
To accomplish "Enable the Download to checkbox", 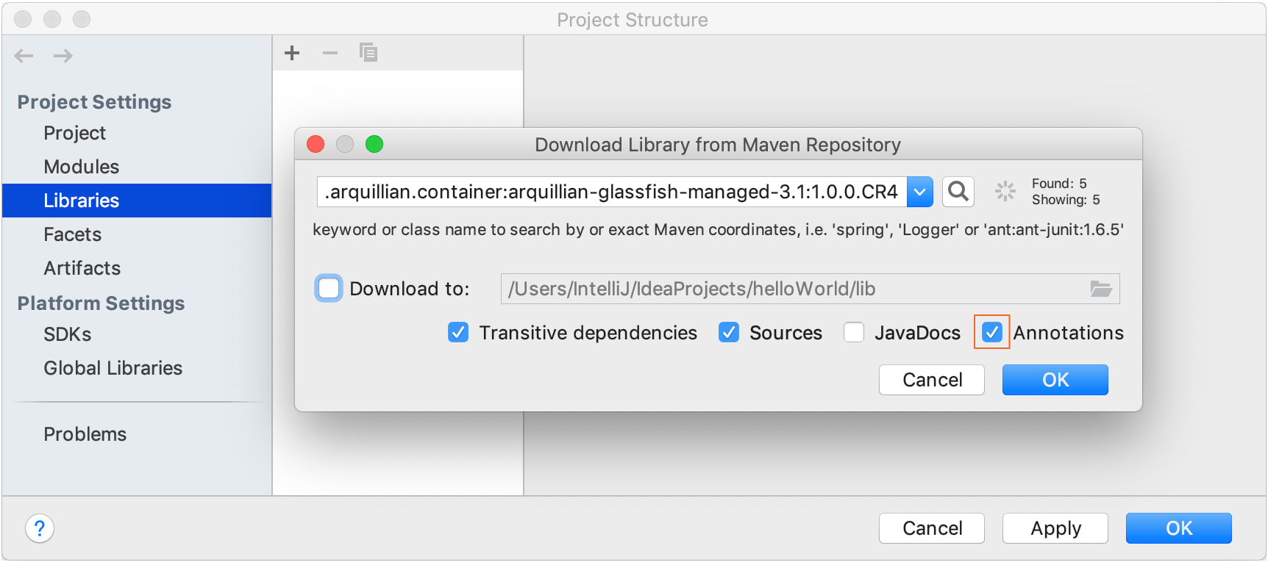I will [x=328, y=289].
